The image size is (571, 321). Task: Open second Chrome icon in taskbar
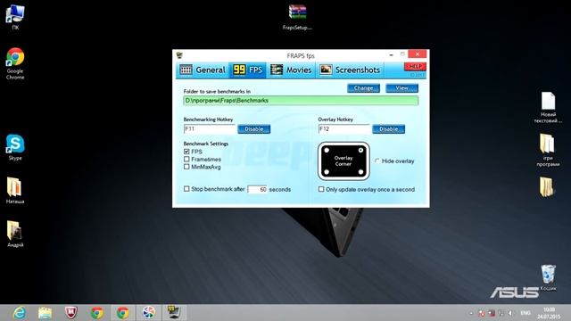(123, 313)
